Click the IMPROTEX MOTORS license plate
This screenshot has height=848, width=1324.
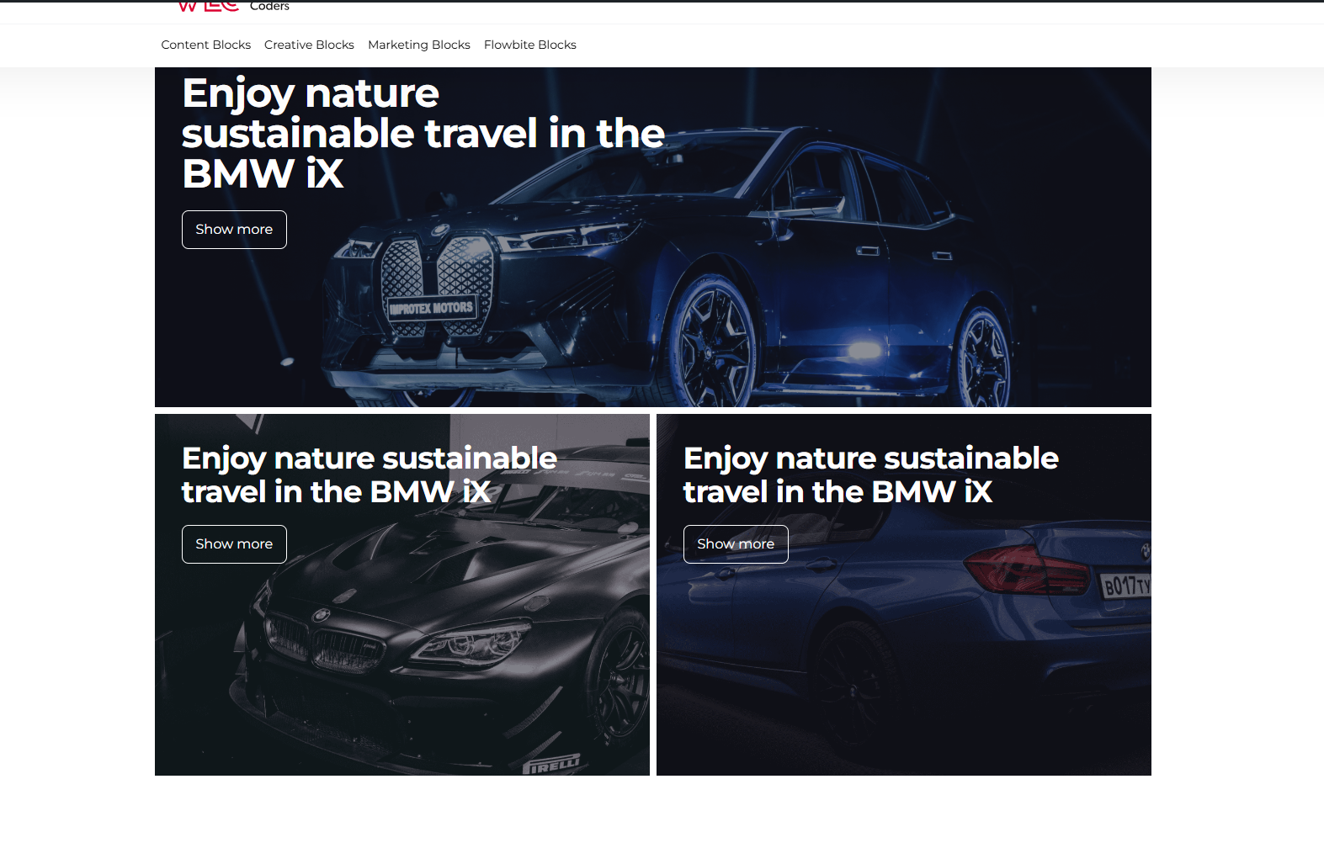[431, 308]
